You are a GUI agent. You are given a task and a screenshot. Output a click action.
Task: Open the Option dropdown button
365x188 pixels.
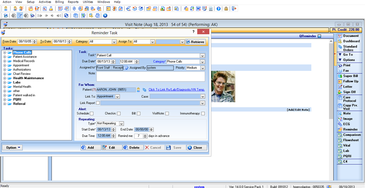click(x=13, y=148)
